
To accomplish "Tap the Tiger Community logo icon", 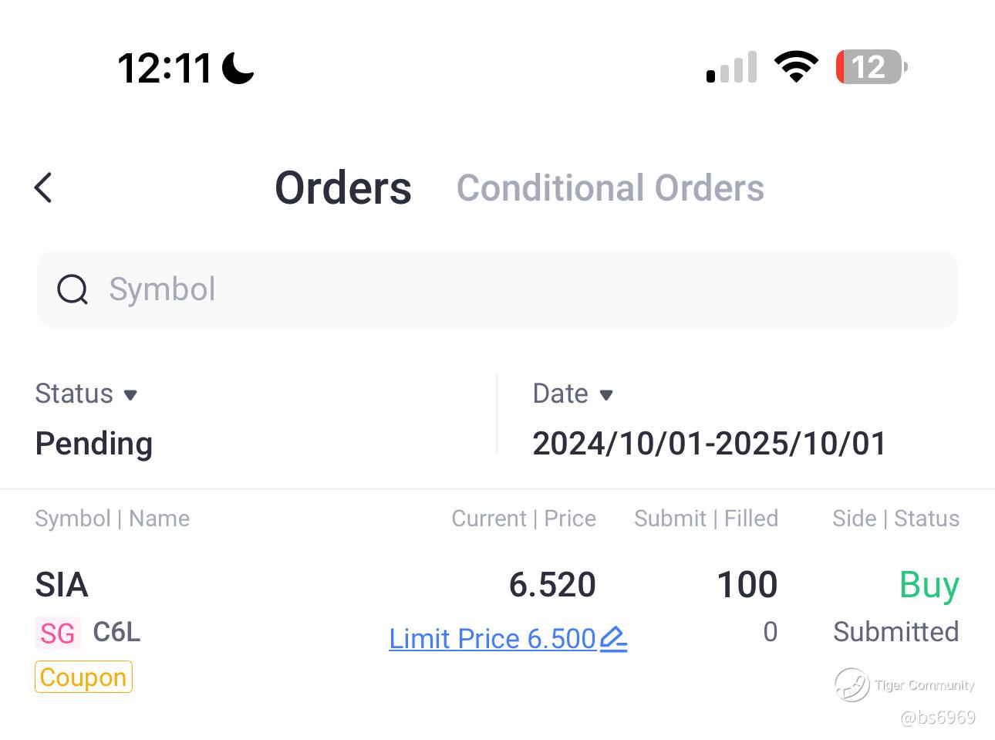I will 852,684.
